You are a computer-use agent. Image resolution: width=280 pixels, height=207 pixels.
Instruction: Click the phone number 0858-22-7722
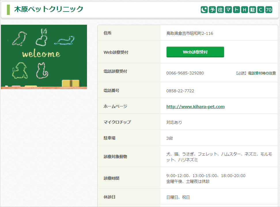click(180, 91)
